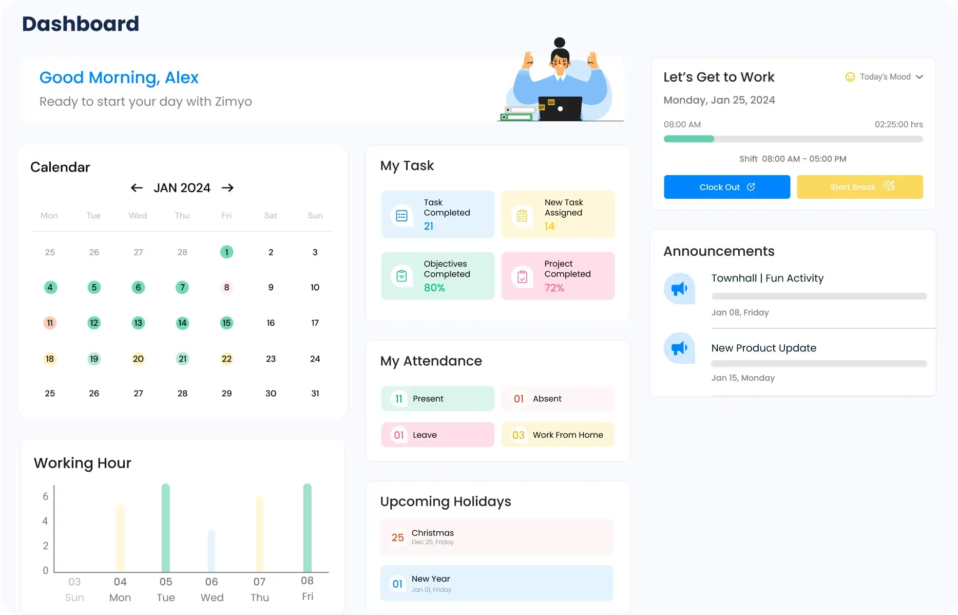Select January 4 on the calendar
958x615 pixels.
pos(50,287)
